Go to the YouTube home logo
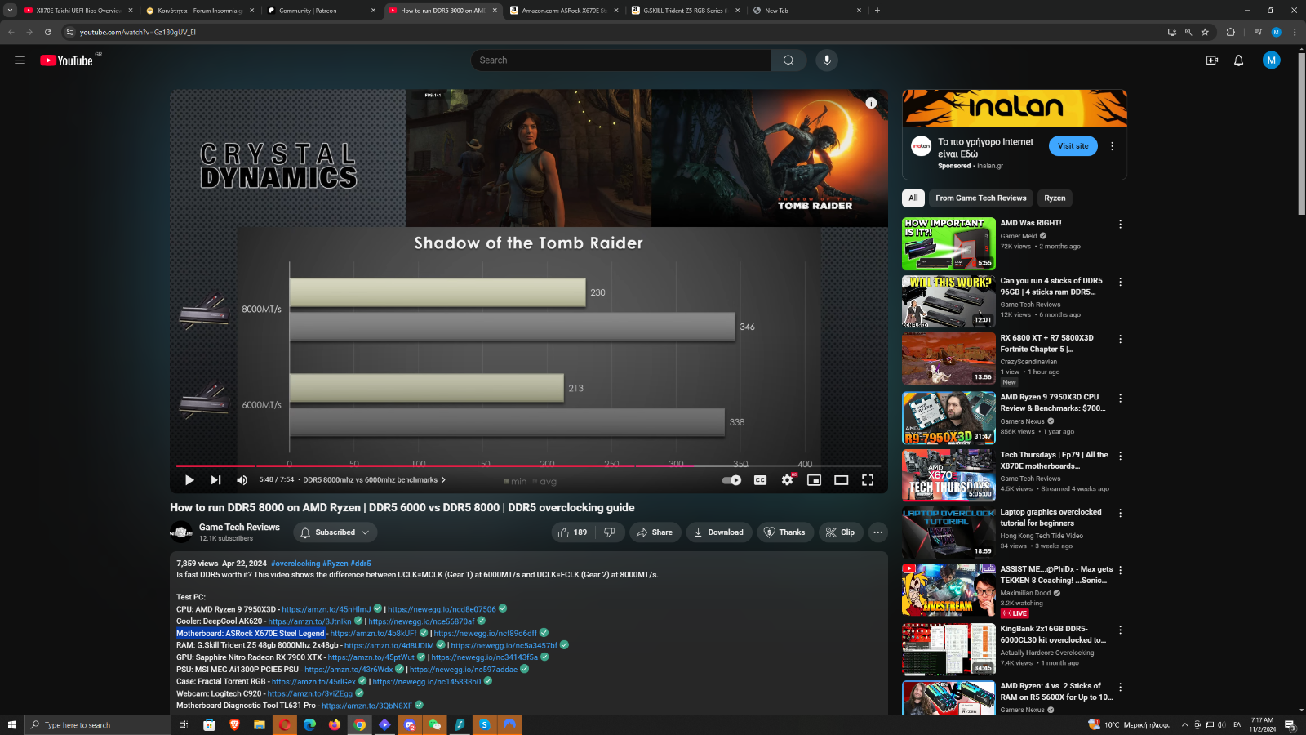 66,60
